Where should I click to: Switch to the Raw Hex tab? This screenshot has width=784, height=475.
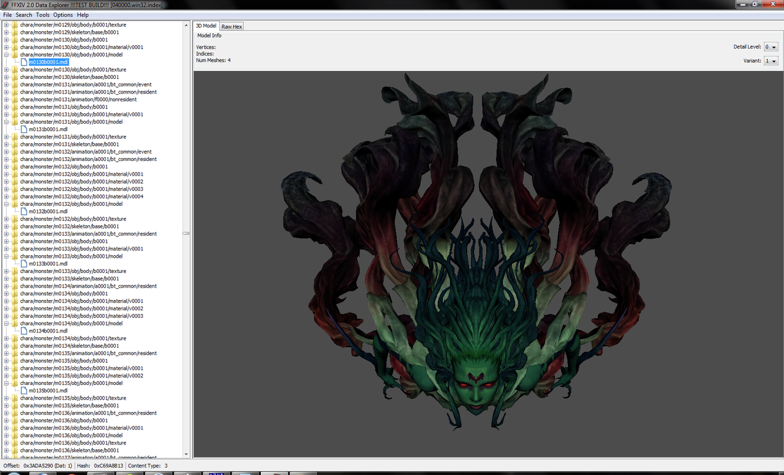[x=232, y=26]
